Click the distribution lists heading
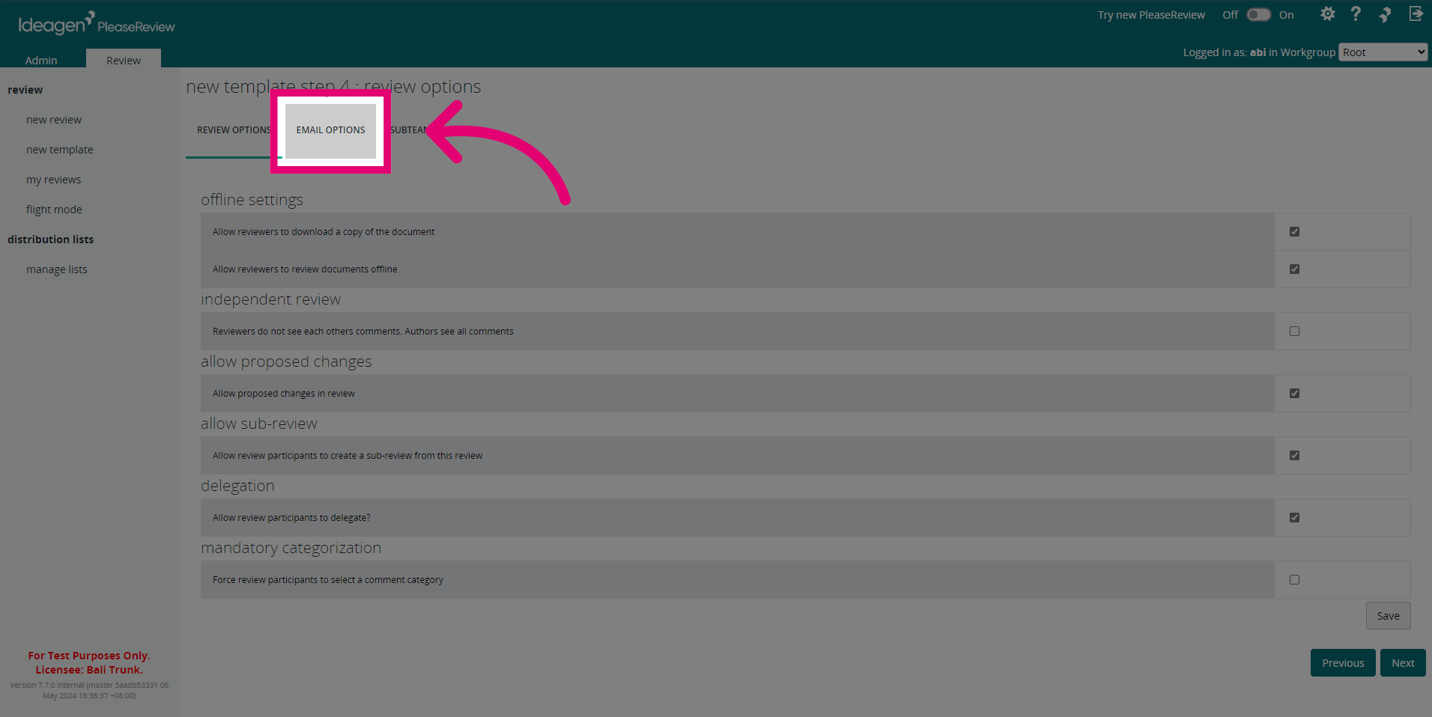1432x717 pixels. (51, 239)
